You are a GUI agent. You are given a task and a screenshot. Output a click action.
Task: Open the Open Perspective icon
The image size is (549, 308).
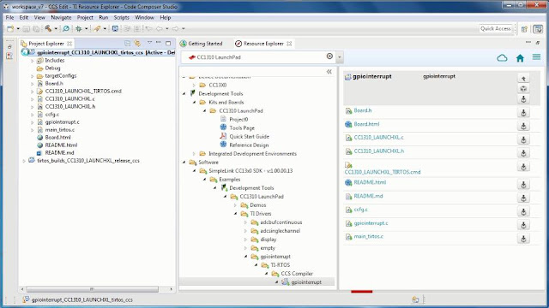[524, 29]
